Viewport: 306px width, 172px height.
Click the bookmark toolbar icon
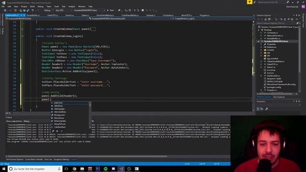pos(142,11)
